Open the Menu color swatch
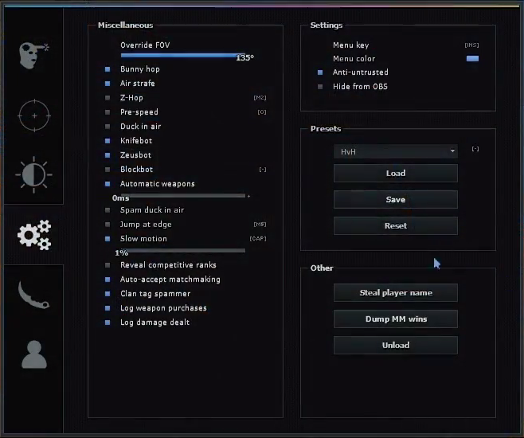This screenshot has height=438, width=524. [472, 58]
